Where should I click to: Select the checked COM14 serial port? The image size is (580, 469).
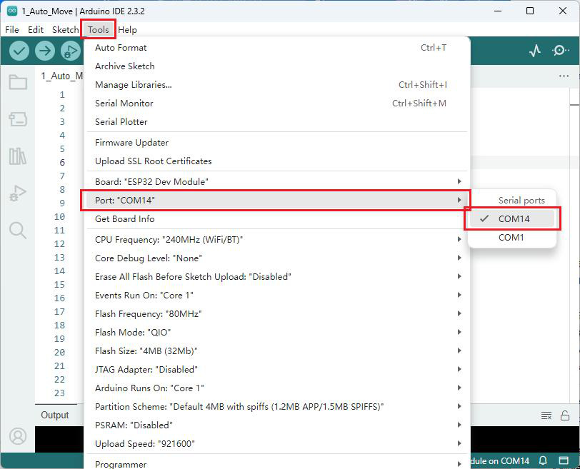coord(512,218)
